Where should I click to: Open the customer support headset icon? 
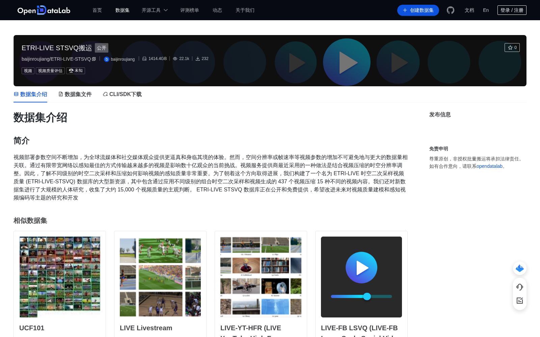pyautogui.click(x=520, y=287)
